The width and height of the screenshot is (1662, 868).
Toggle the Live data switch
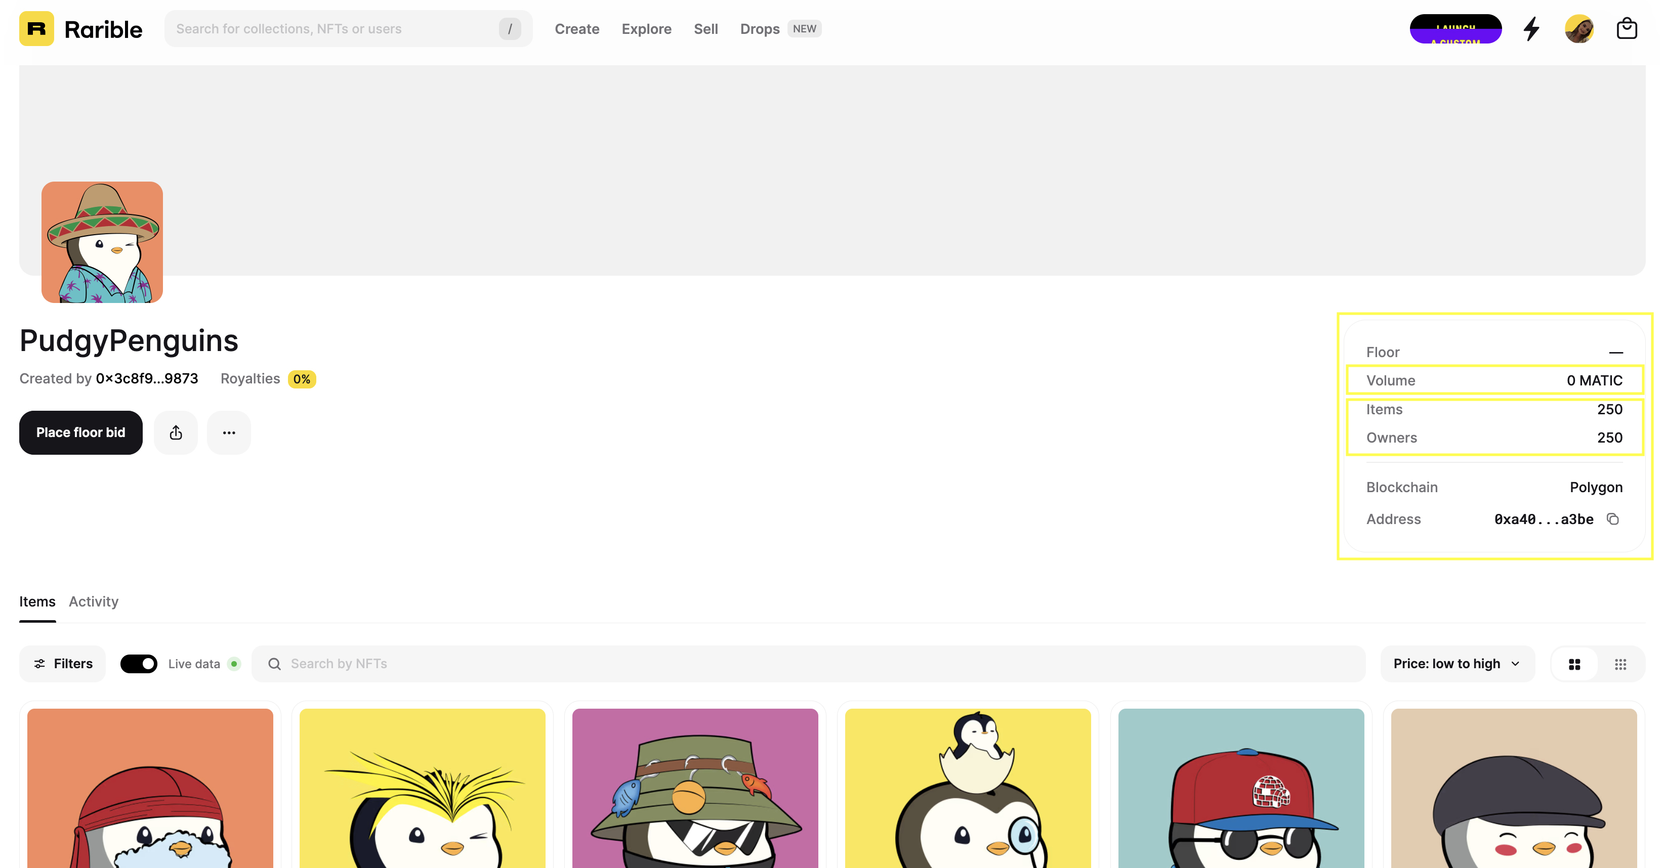[x=139, y=664]
